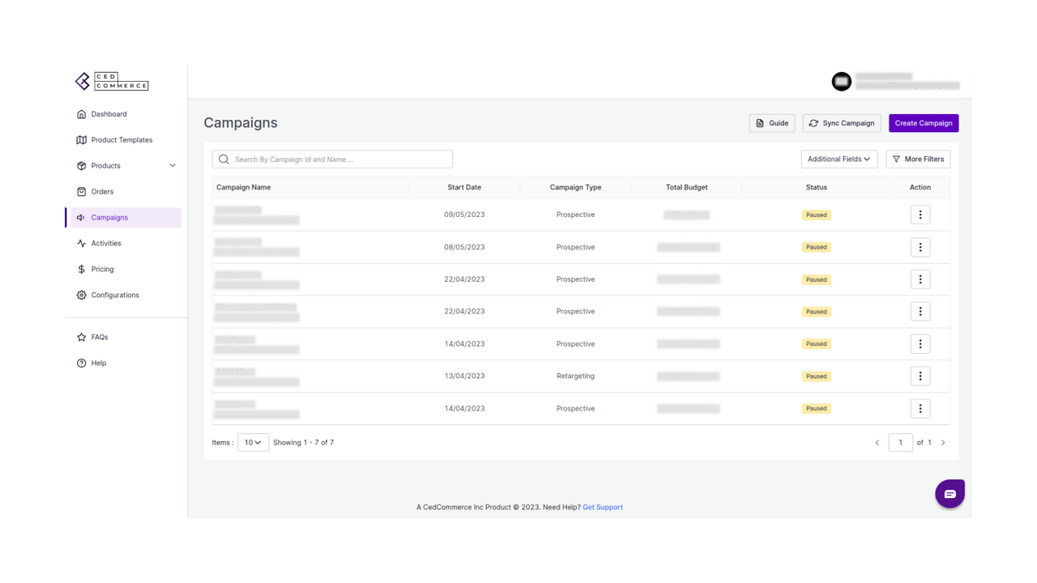Open the More Filters button

pos(918,160)
